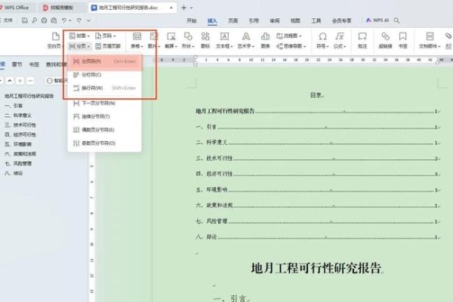Click the WordArt (艺术字) icon
453x302 pixels.
point(246,36)
